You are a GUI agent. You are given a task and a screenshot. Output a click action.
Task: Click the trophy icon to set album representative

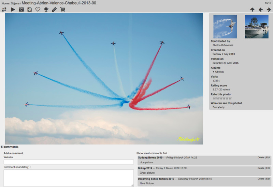(46, 10)
